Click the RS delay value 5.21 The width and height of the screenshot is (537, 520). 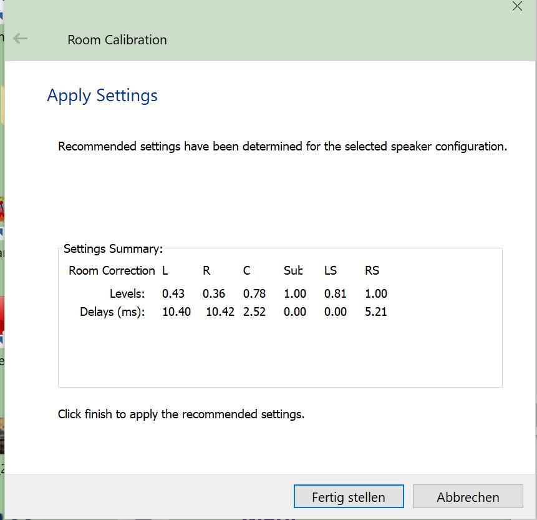pyautogui.click(x=376, y=312)
